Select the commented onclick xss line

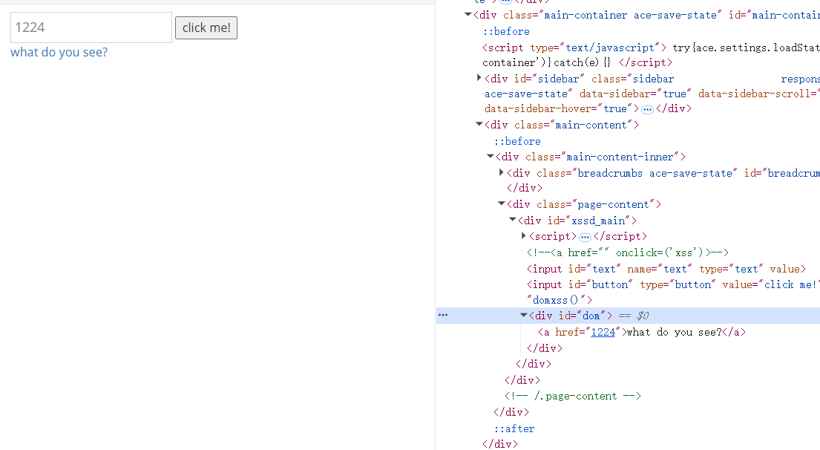click(x=628, y=252)
